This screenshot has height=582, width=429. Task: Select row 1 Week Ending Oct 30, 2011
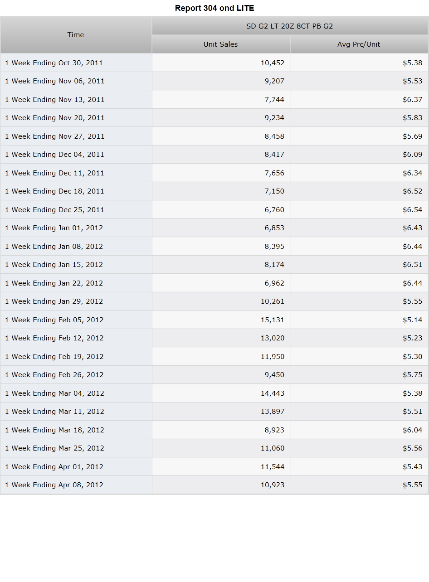tap(214, 63)
